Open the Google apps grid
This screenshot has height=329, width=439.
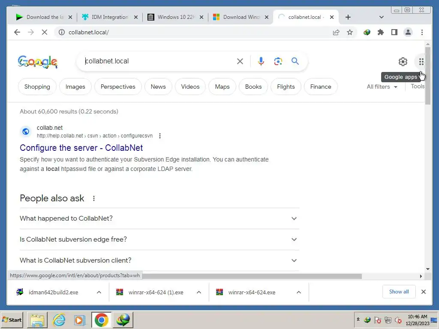tap(421, 62)
